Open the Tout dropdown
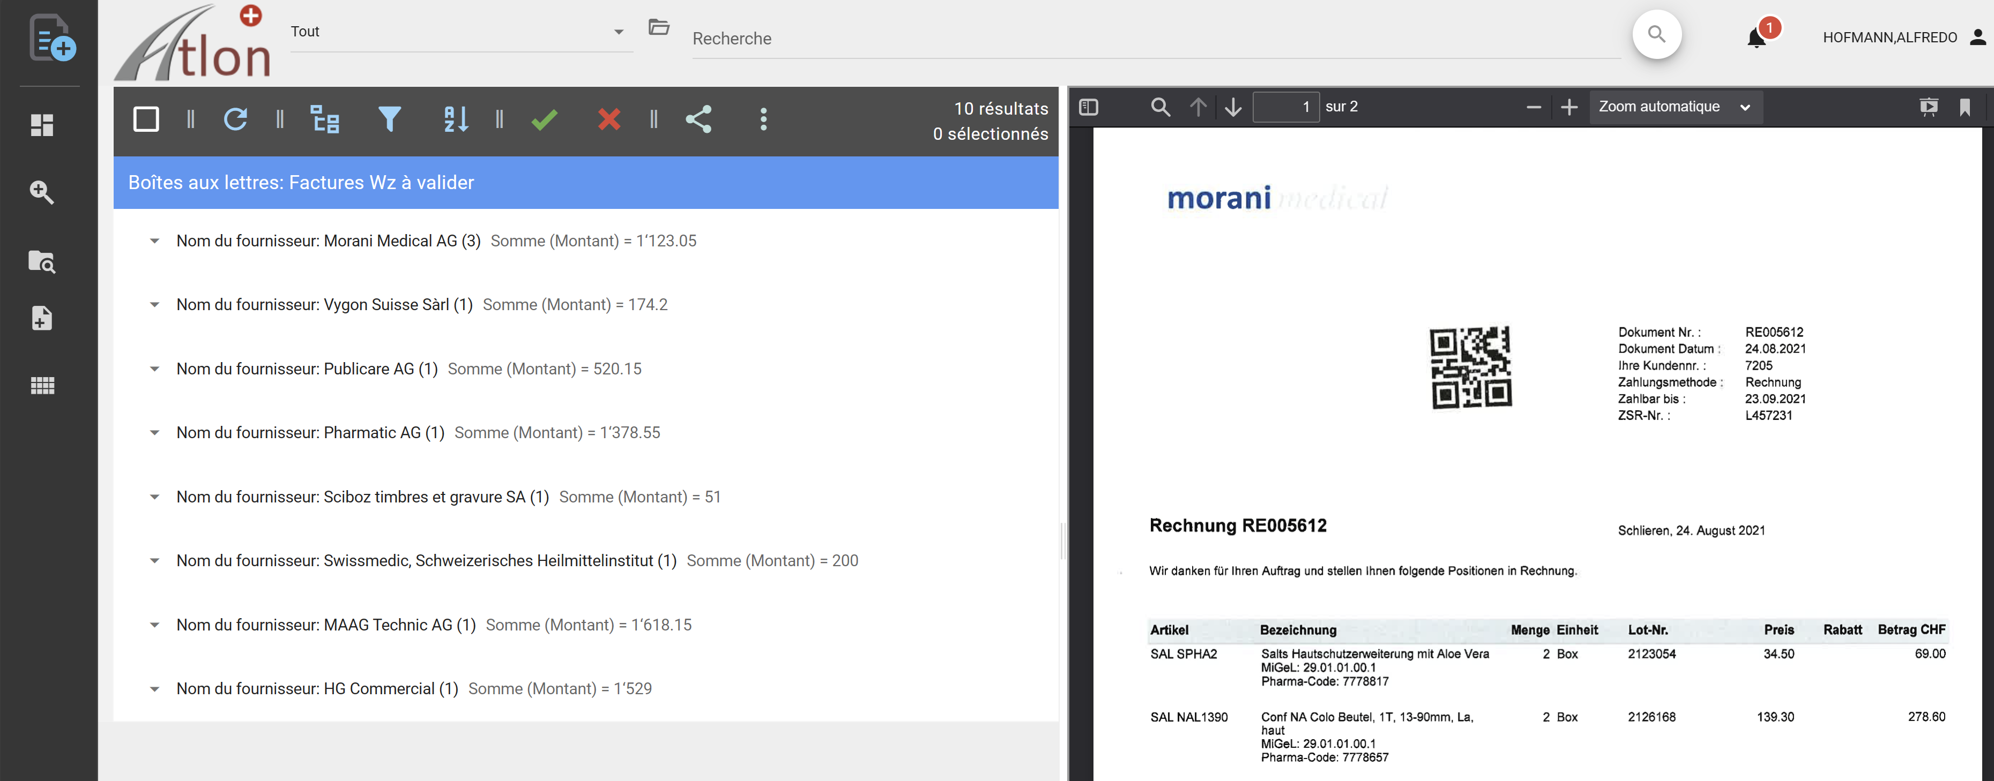The image size is (1994, 781). (462, 32)
